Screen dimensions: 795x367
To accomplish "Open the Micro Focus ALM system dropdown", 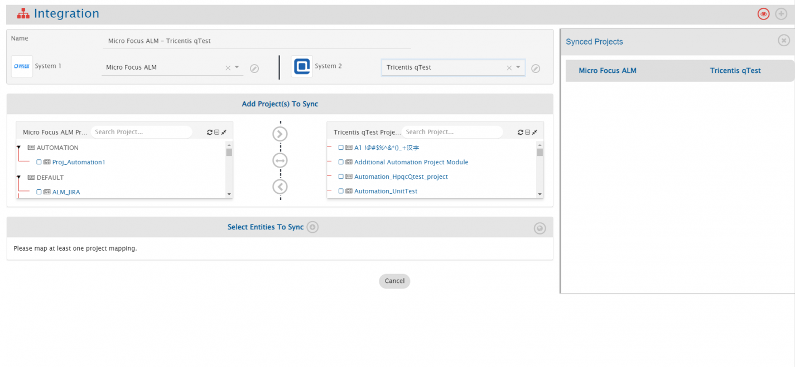I will tap(237, 67).
